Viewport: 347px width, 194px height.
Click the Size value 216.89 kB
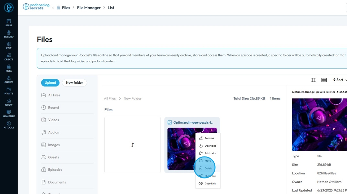point(324,165)
